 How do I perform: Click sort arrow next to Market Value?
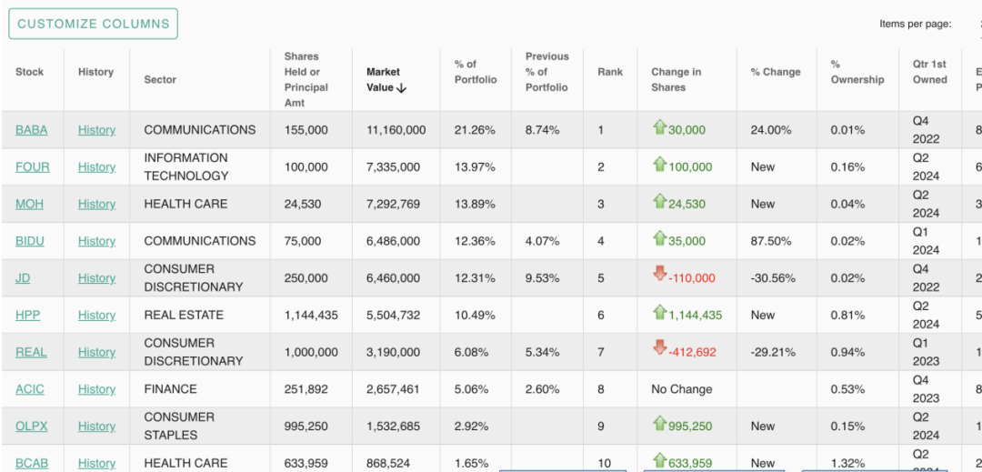click(x=402, y=88)
